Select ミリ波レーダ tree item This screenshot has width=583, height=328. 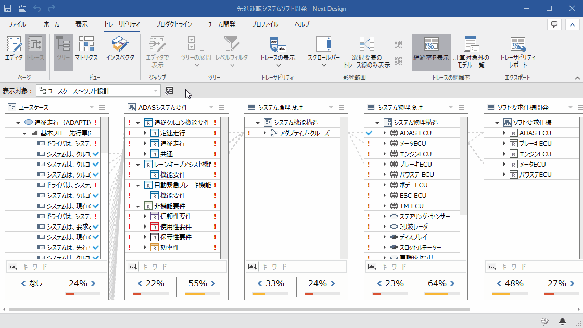[414, 226]
